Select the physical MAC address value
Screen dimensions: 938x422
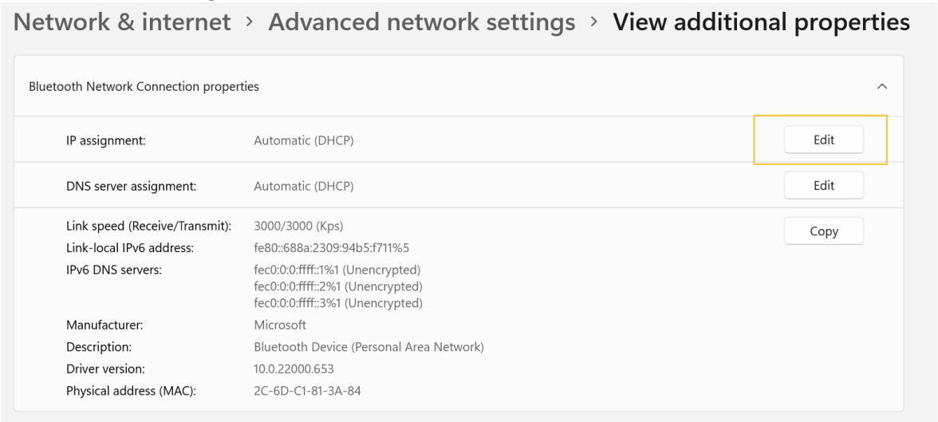[x=308, y=391]
